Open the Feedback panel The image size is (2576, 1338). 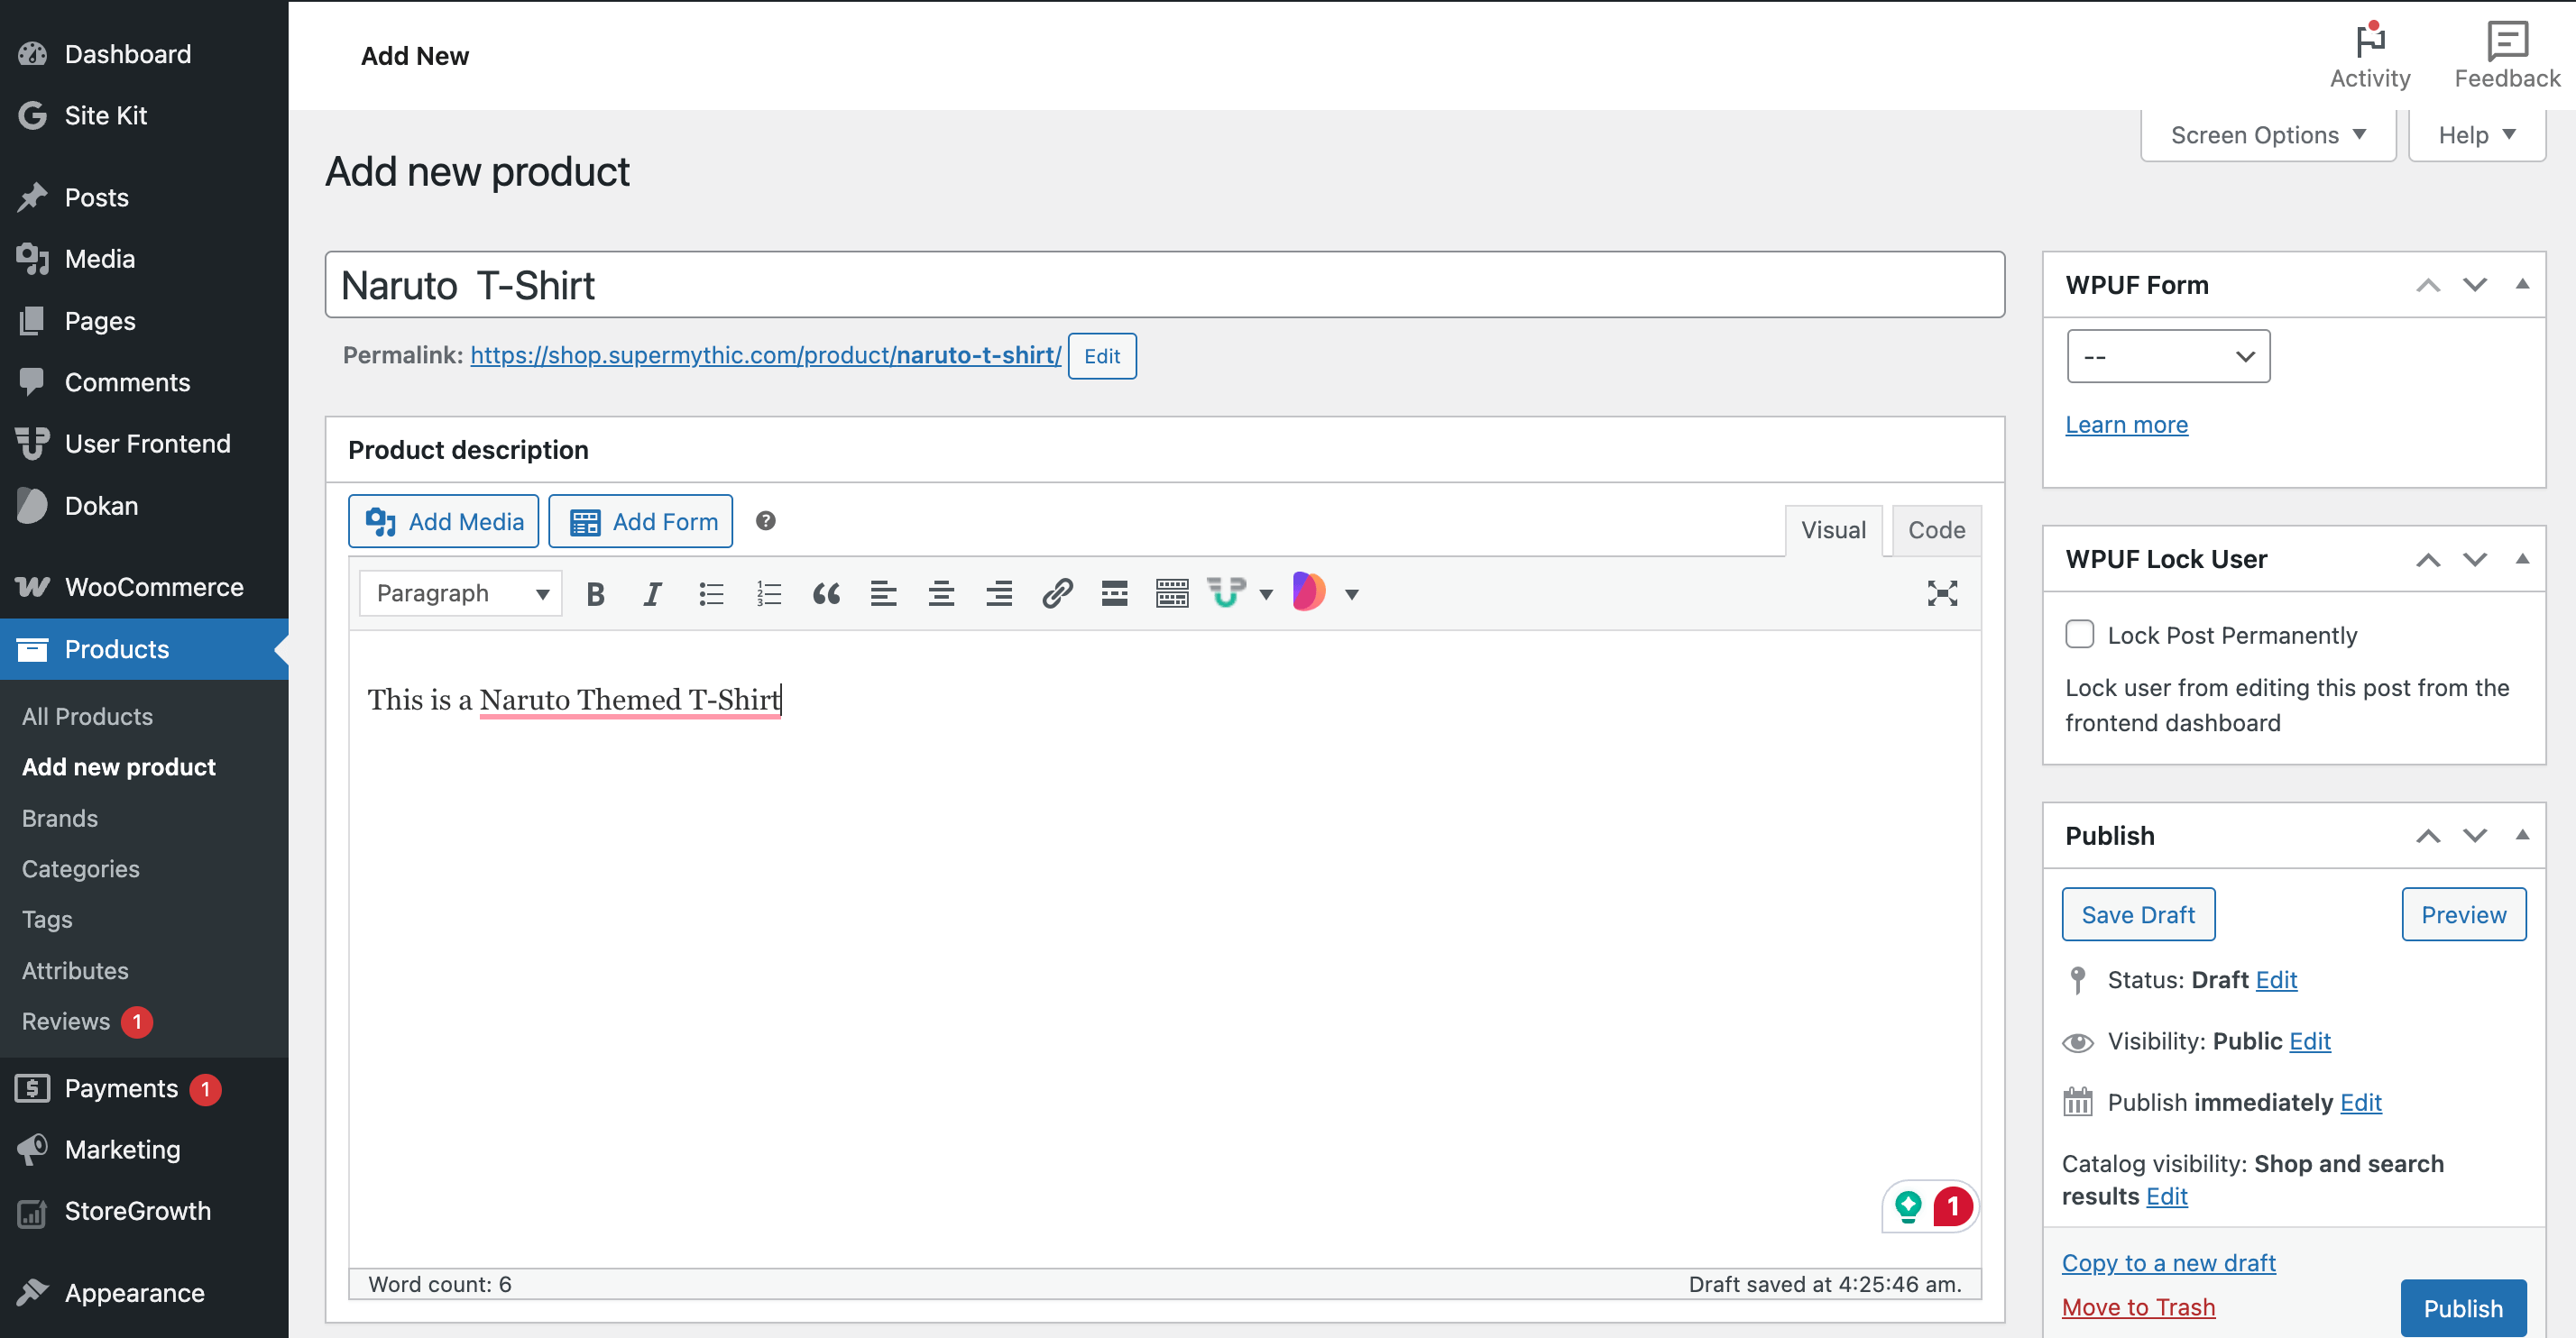point(2507,56)
